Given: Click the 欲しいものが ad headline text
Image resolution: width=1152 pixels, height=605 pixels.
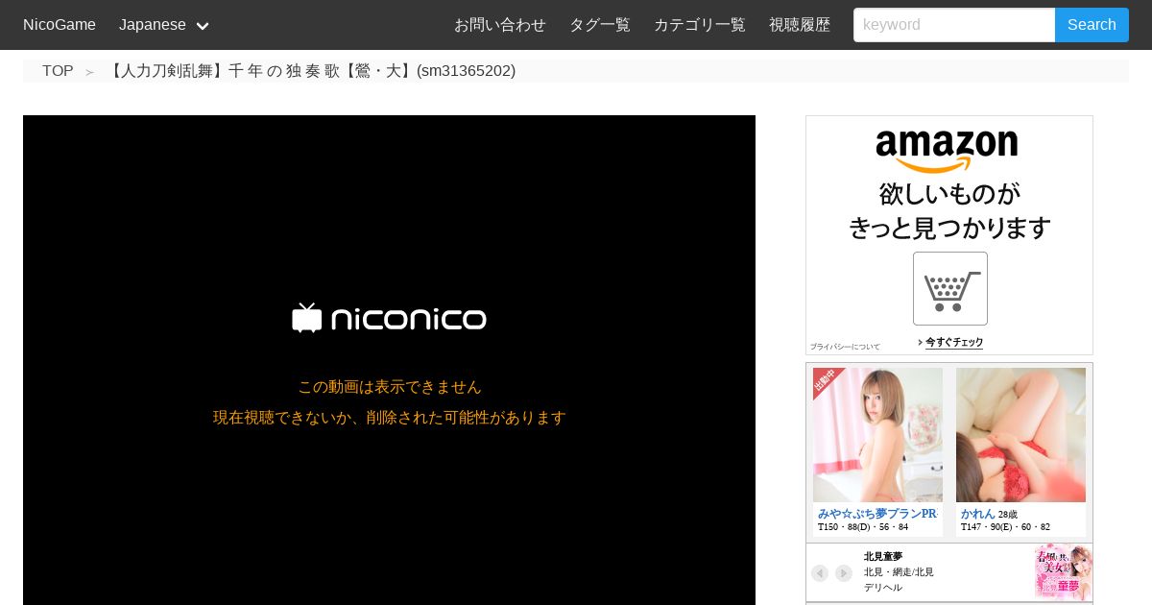Looking at the screenshot, I should [949, 194].
